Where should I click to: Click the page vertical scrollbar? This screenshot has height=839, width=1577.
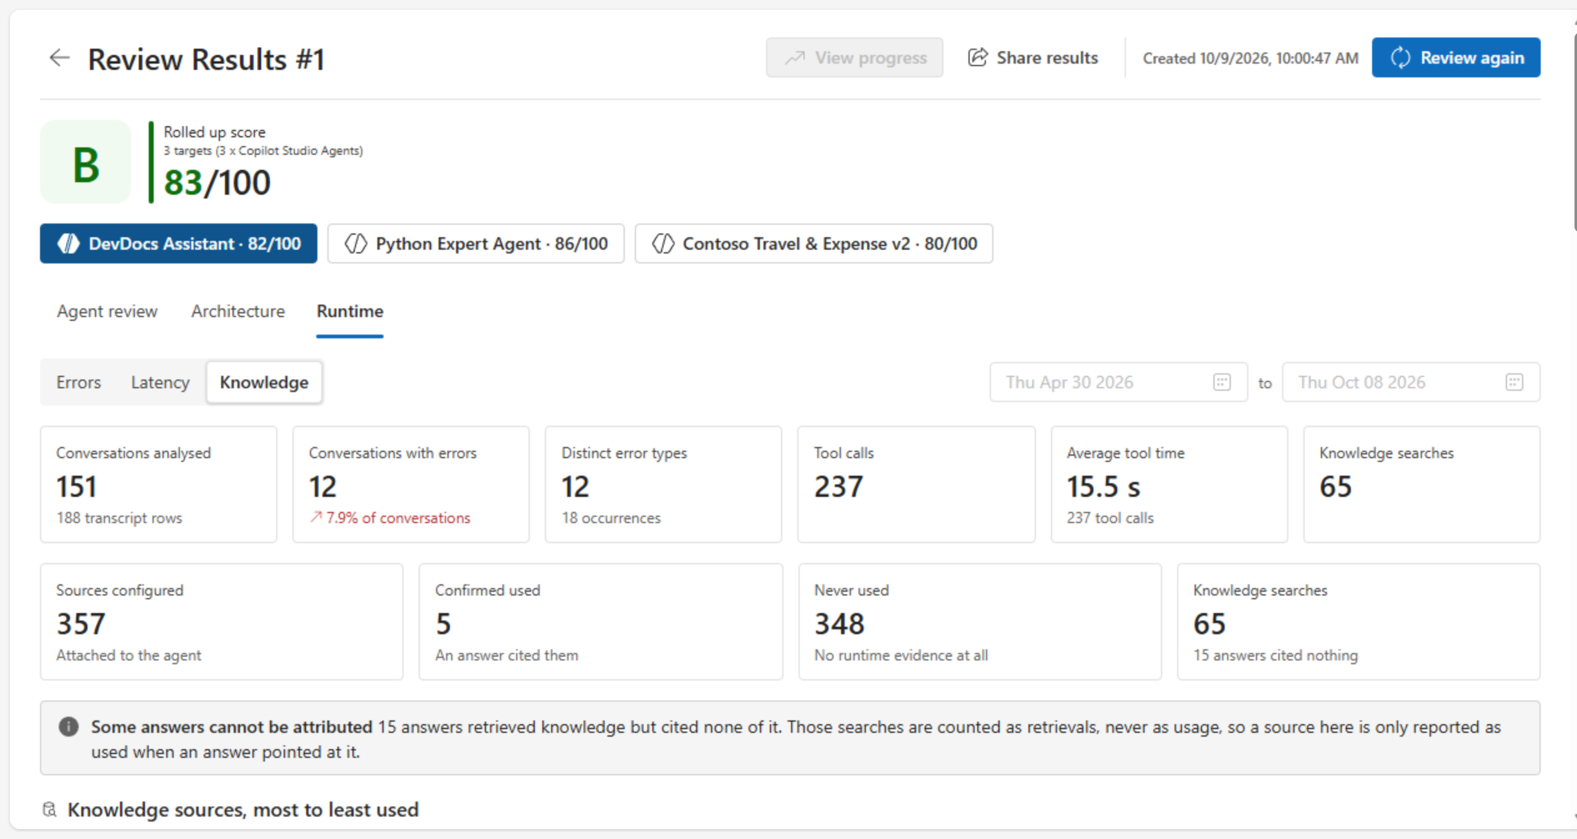pos(1574,131)
